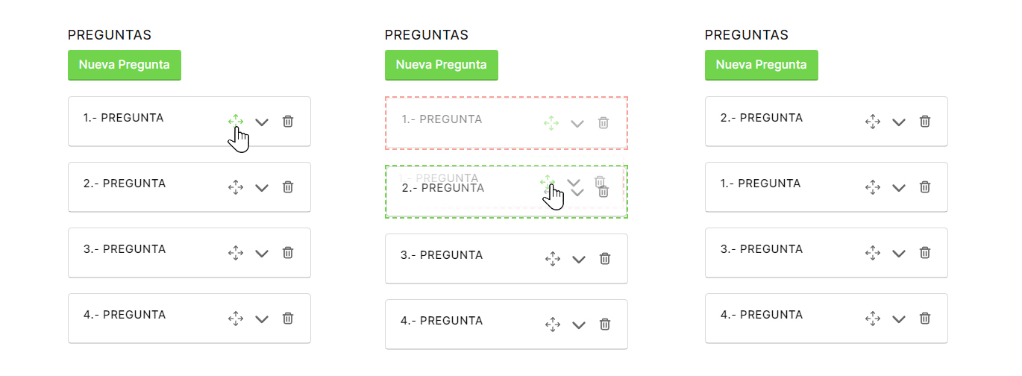Screen dimensions: 1022x376
Task: Click Nueva Pregunta button in the right list
Action: [762, 65]
